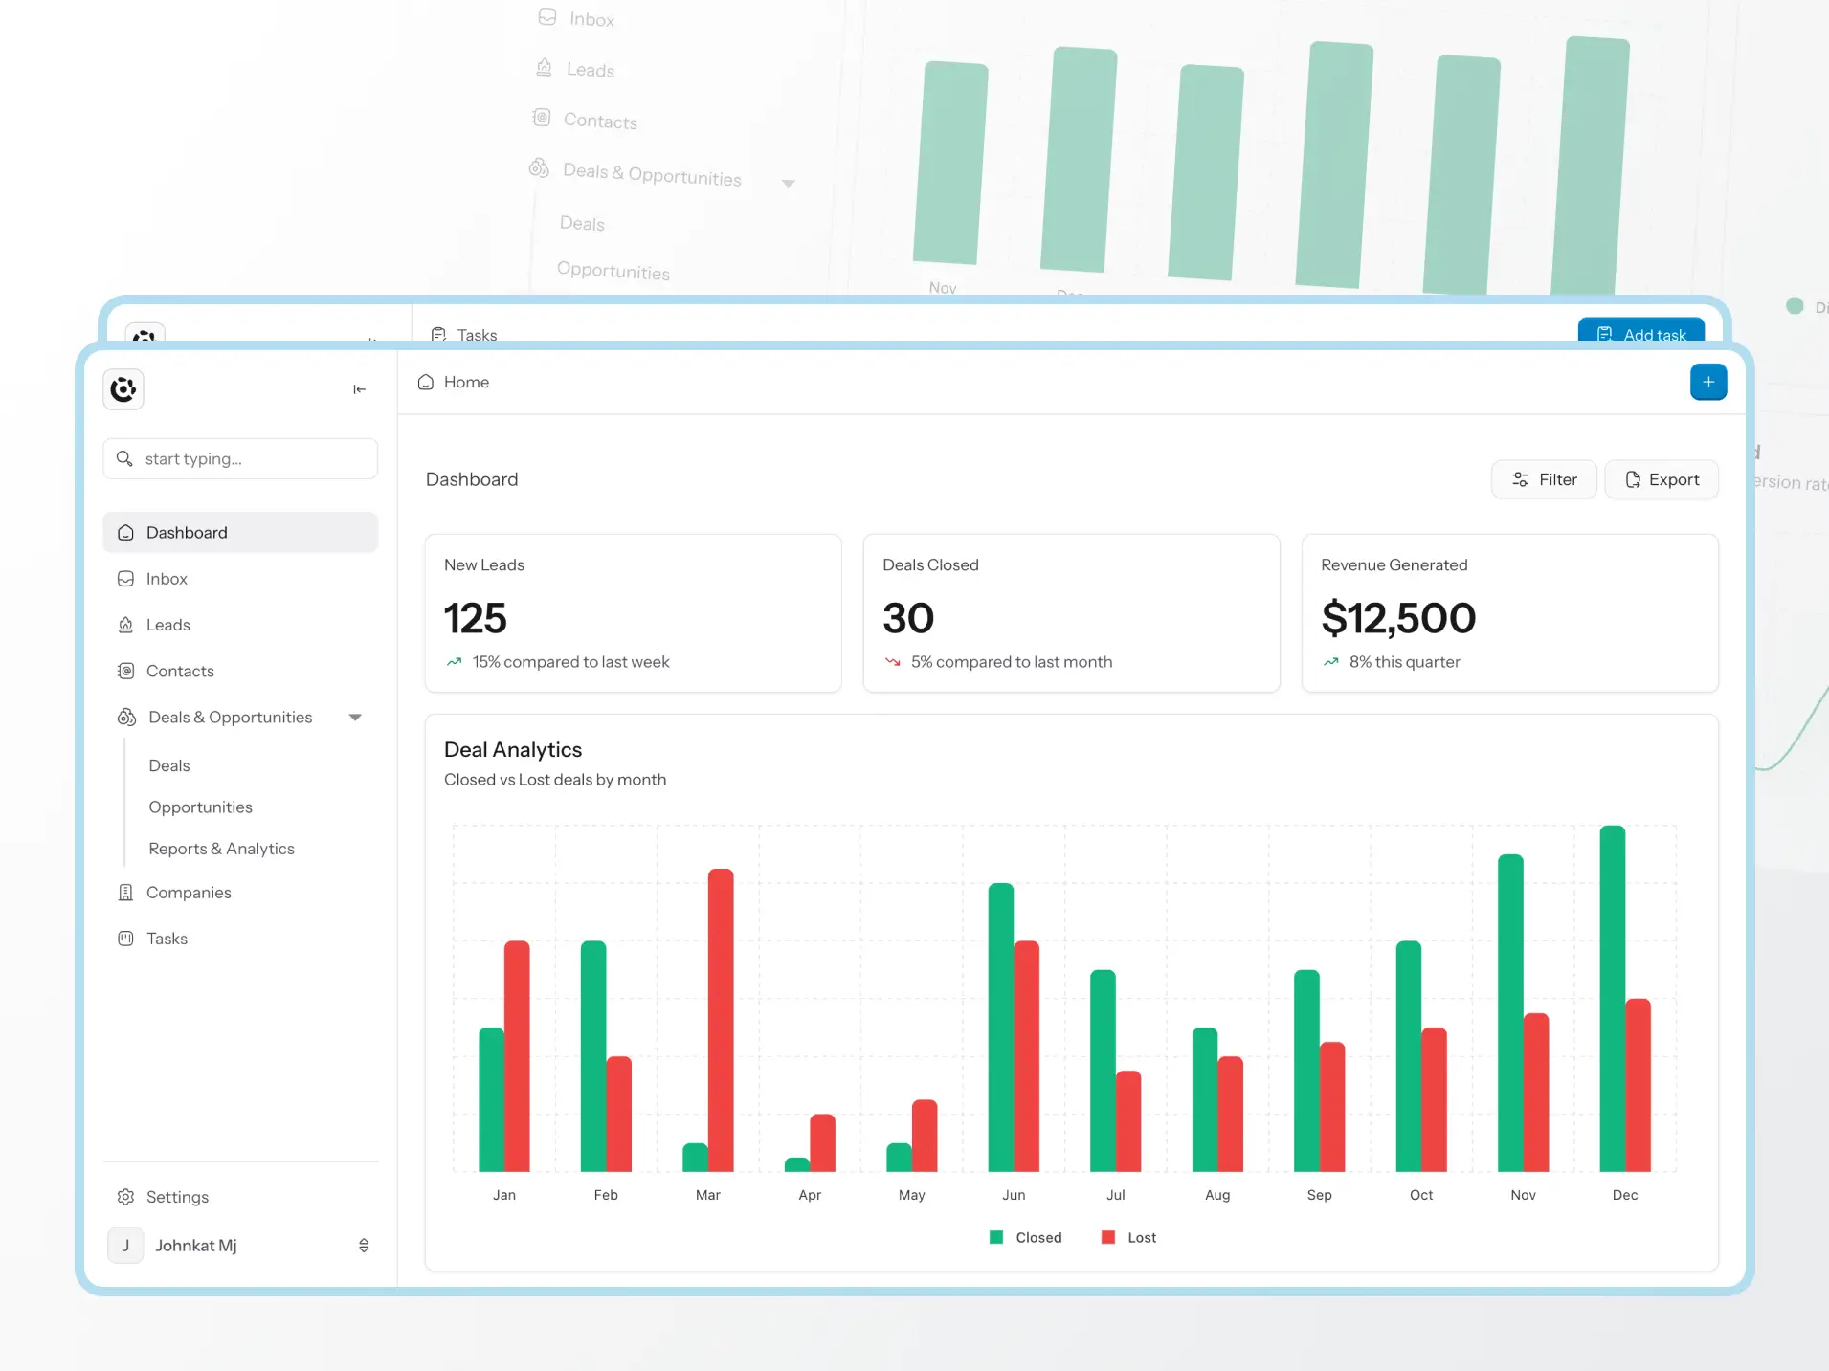Collapse the sidebar with the arrow icon

coord(360,389)
